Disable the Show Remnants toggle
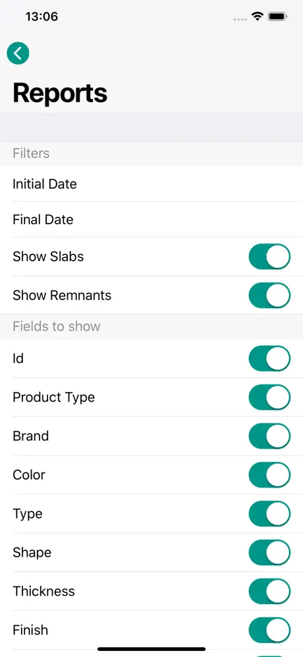Viewport: 303px width, 657px height. click(x=269, y=296)
